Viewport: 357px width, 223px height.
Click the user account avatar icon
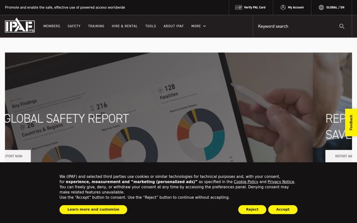click(283, 7)
